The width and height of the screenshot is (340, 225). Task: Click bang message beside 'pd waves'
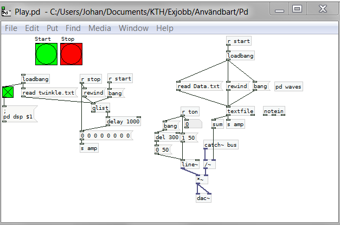click(261, 86)
